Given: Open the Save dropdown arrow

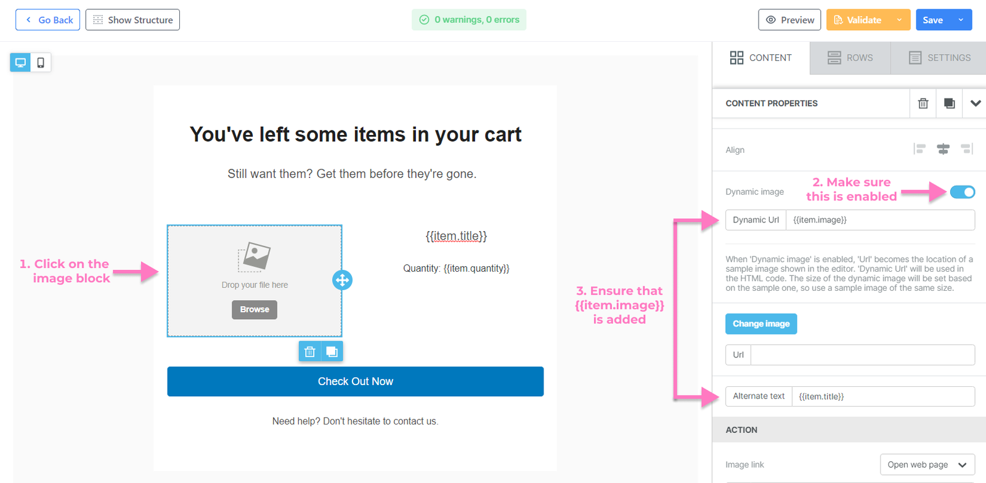Looking at the screenshot, I should (x=961, y=20).
